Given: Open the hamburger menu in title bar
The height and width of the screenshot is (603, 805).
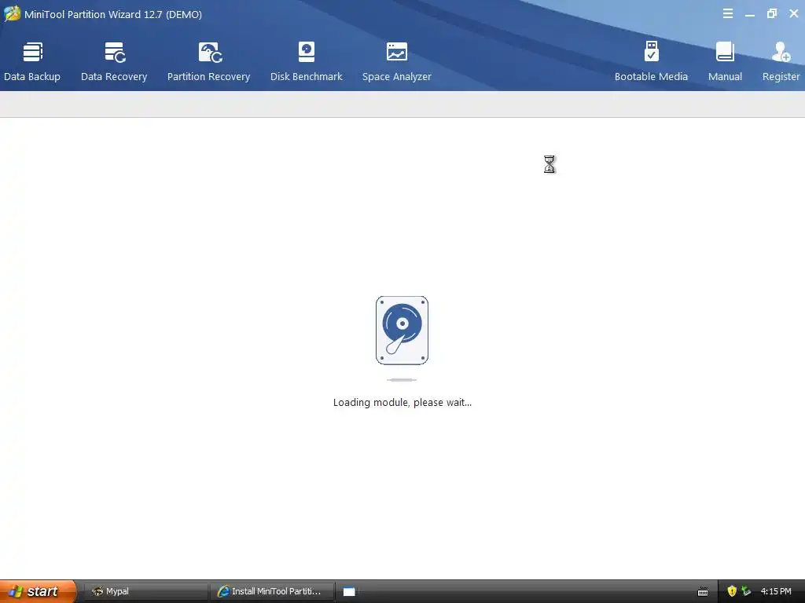Looking at the screenshot, I should point(727,14).
